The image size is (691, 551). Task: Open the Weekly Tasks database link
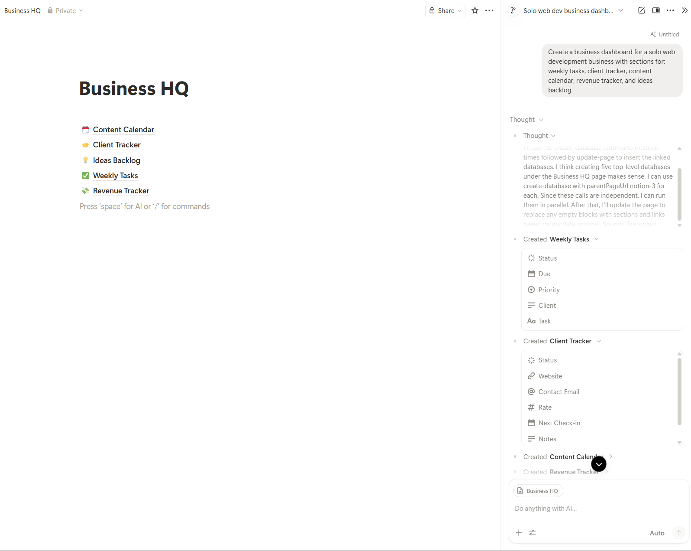(116, 176)
